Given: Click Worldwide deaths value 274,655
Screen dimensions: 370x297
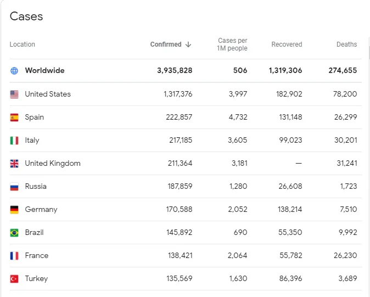Looking at the screenshot, I should coord(343,70).
